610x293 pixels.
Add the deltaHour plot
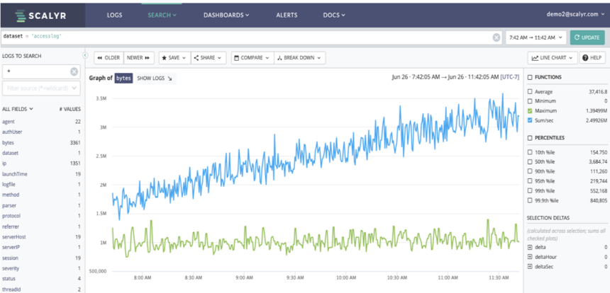point(530,257)
